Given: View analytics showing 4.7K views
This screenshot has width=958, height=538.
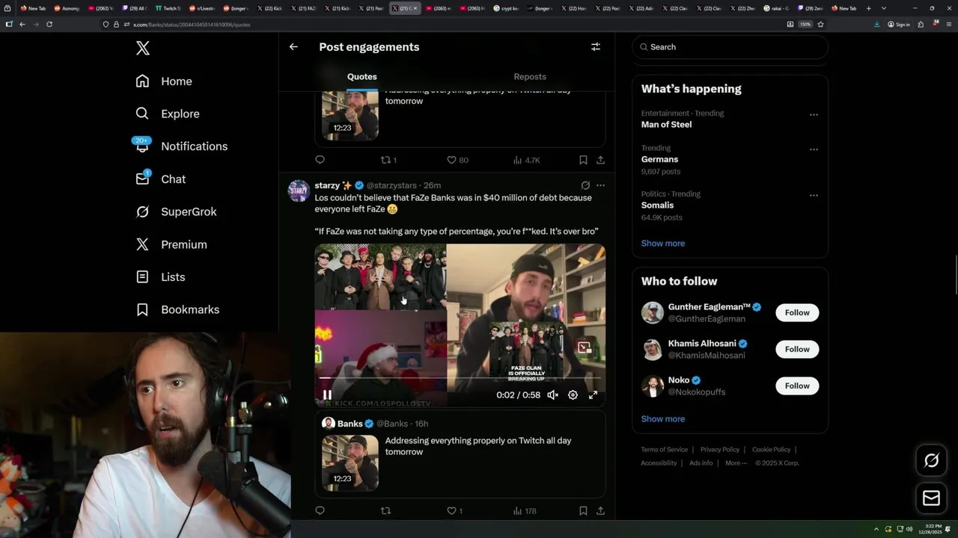Looking at the screenshot, I should (x=527, y=160).
